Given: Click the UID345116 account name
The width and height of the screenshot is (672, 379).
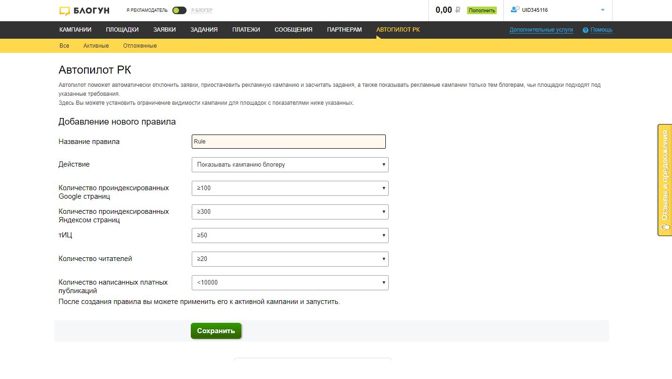Looking at the screenshot, I should pyautogui.click(x=535, y=10).
